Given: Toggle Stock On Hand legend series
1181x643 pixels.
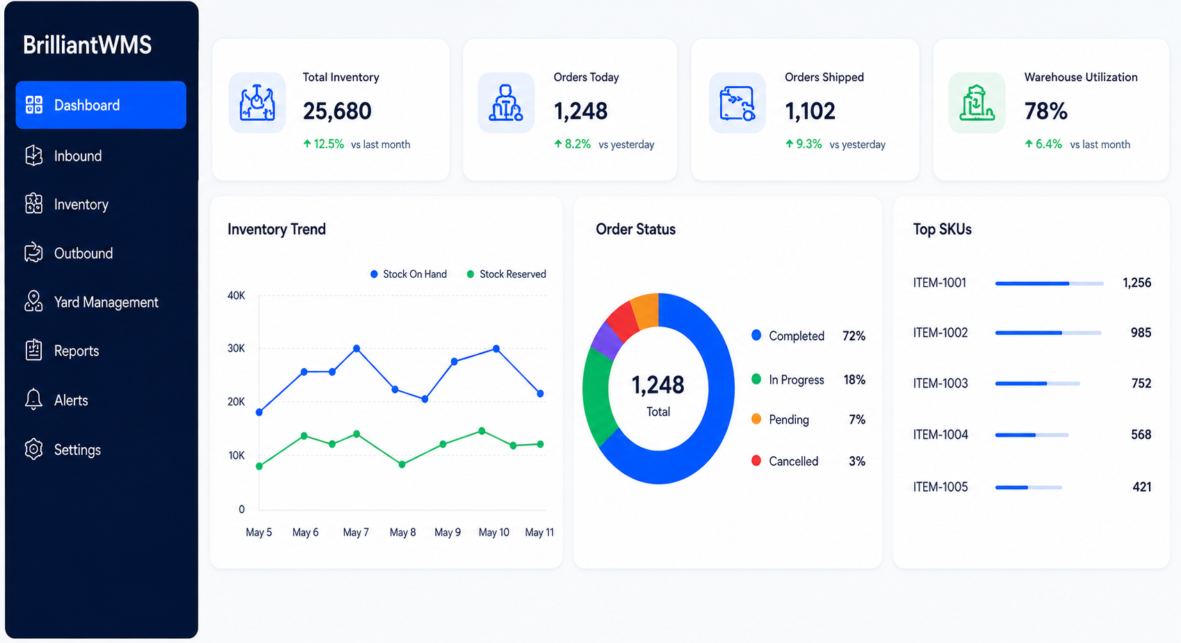Looking at the screenshot, I should [409, 274].
